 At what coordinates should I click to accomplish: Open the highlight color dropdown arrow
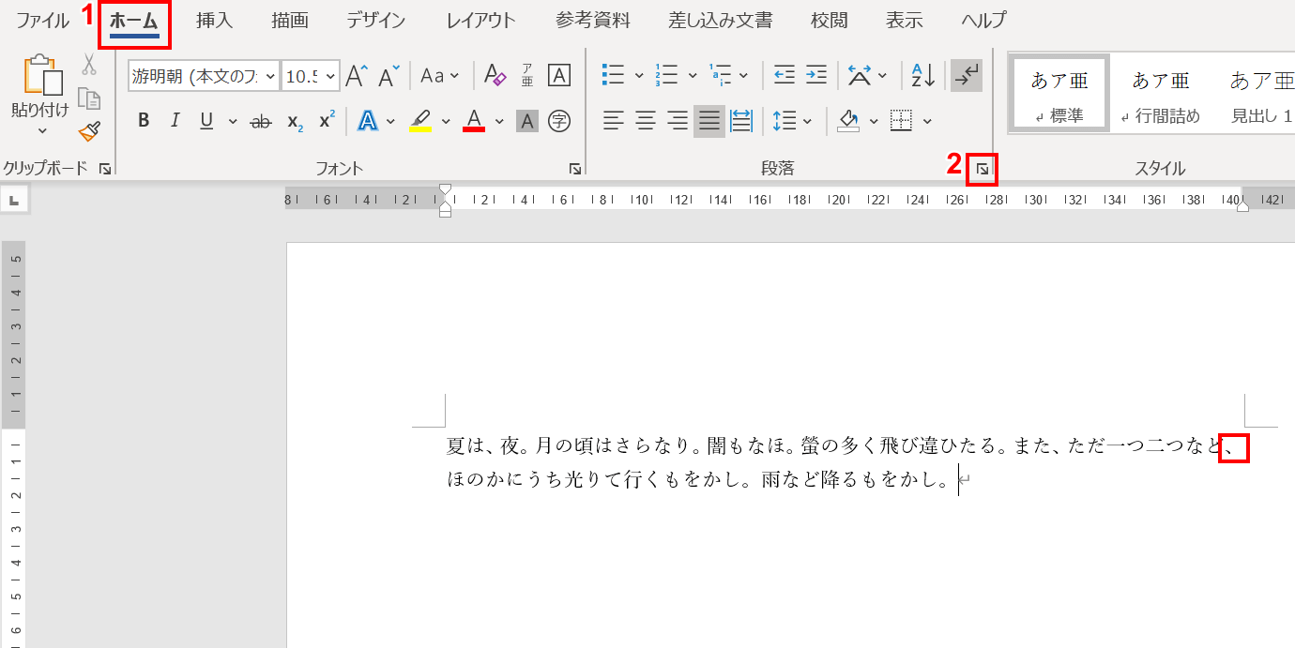[x=446, y=121]
